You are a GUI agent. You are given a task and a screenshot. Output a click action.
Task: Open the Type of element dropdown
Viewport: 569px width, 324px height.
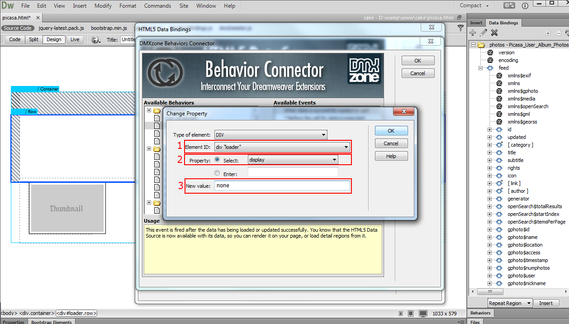[x=270, y=134]
